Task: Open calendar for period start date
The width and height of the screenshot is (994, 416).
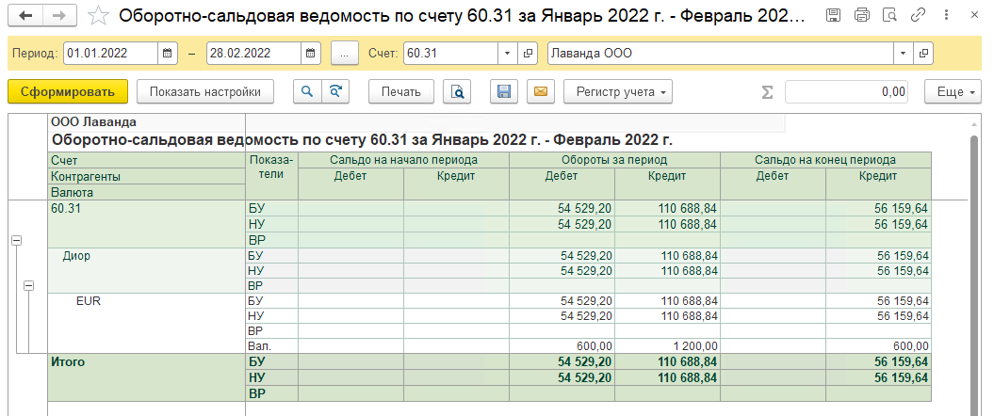Action: [167, 54]
